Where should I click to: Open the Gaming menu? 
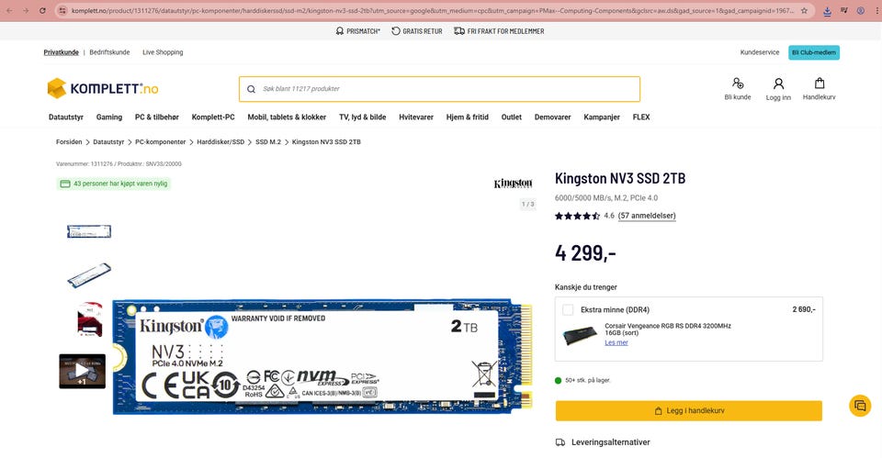pyautogui.click(x=109, y=117)
